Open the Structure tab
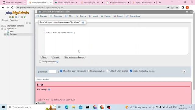Image resolution: width=195 pixels, height=110 pixels. click(x=56, y=16)
